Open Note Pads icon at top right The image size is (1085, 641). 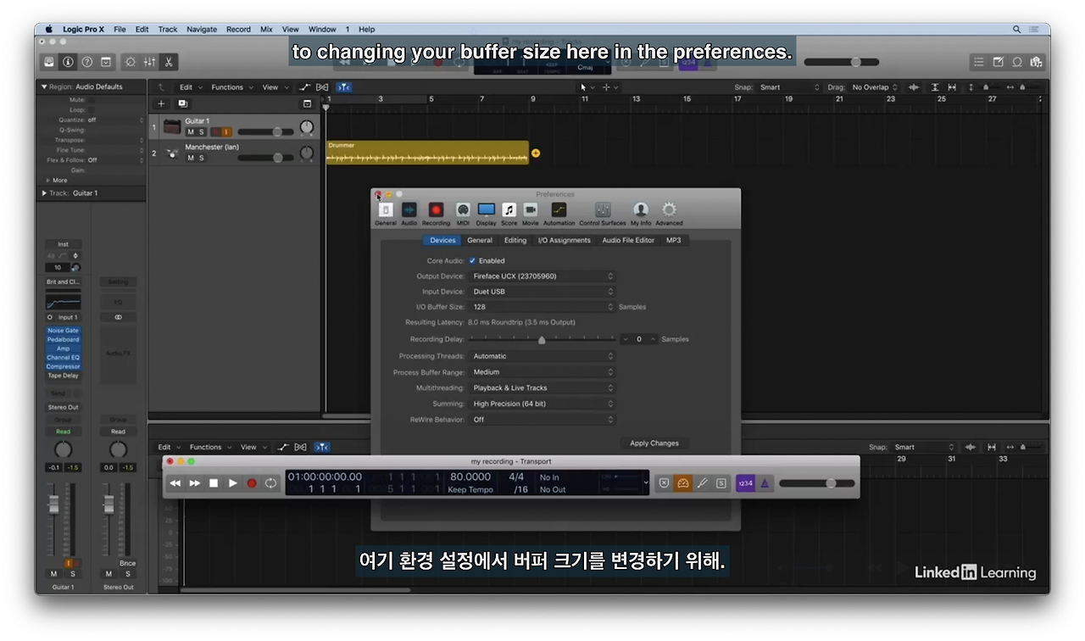pos(998,62)
